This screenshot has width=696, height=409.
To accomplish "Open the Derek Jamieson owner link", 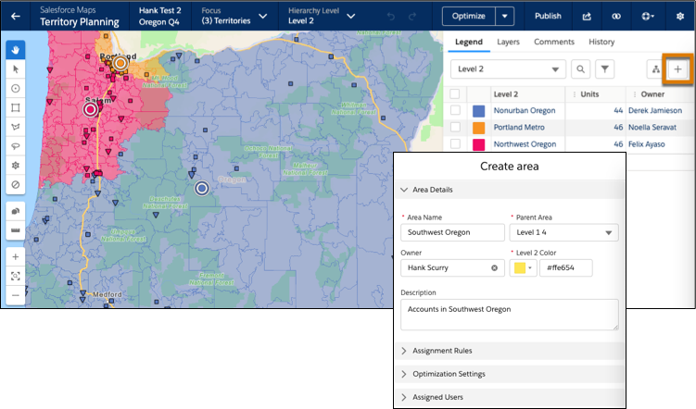I will point(655,111).
